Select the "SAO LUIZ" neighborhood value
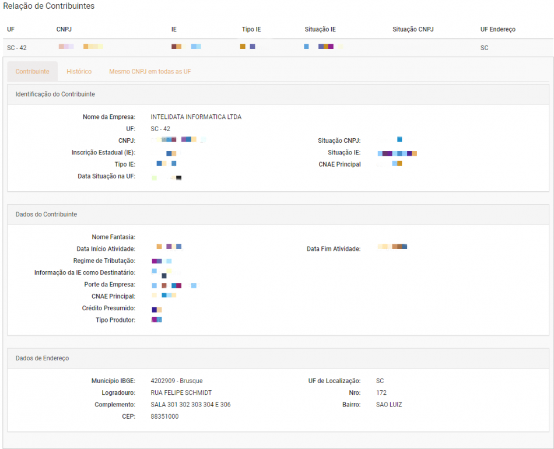The height and width of the screenshot is (449, 554). click(x=389, y=405)
